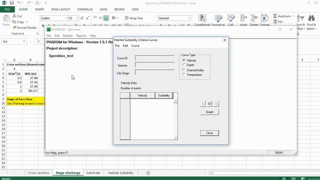The height and width of the screenshot is (180, 320).
Task: Click the Close button in the dialog
Action: [x=209, y=133]
